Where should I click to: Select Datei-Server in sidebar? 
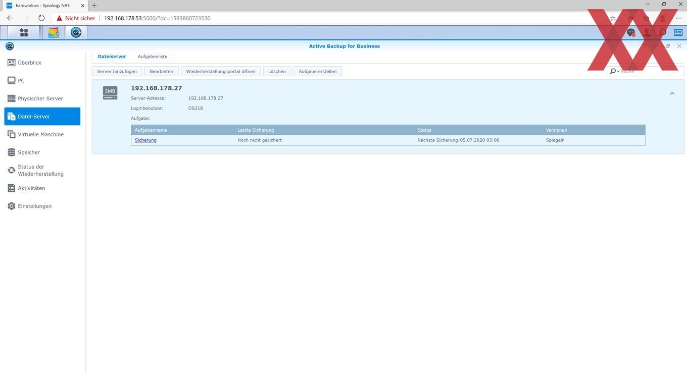click(x=42, y=116)
